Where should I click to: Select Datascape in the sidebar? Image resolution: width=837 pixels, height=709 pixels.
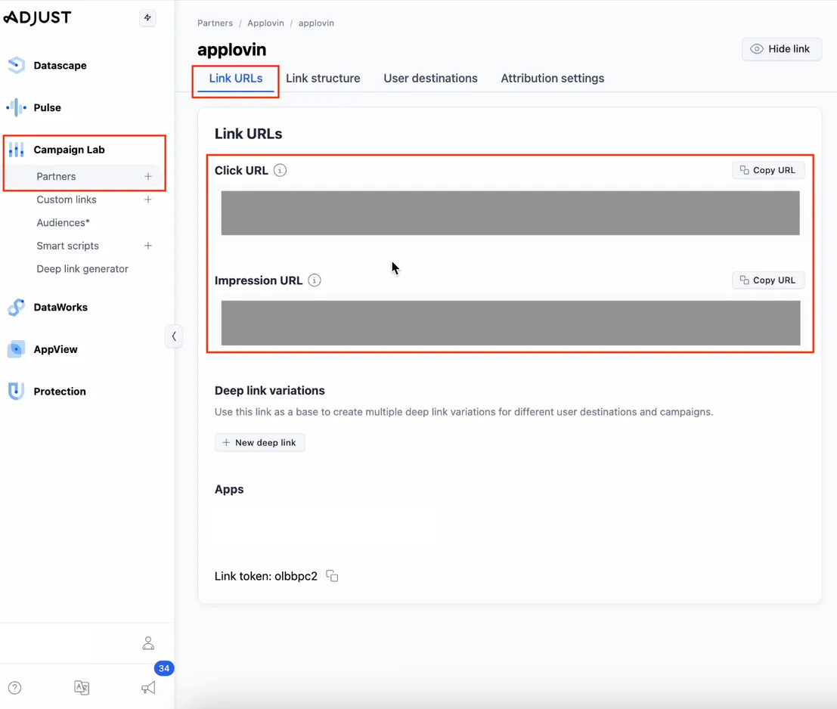pos(59,65)
